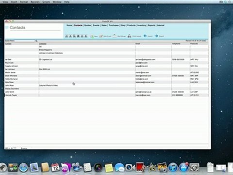Select the John Rose contact row
This screenshot has height=175, width=233.
coord(106,86)
